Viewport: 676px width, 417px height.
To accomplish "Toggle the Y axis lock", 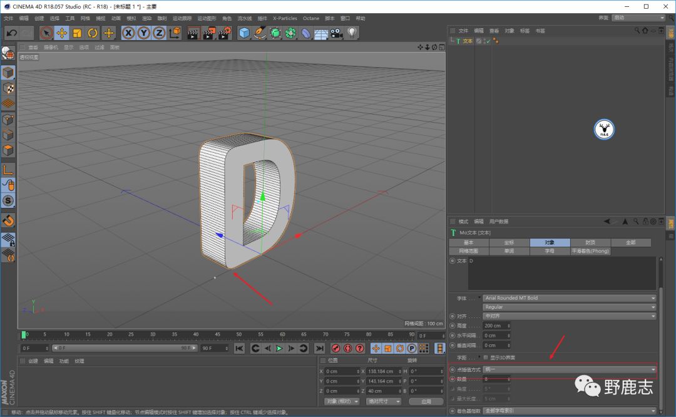I will tap(143, 33).
